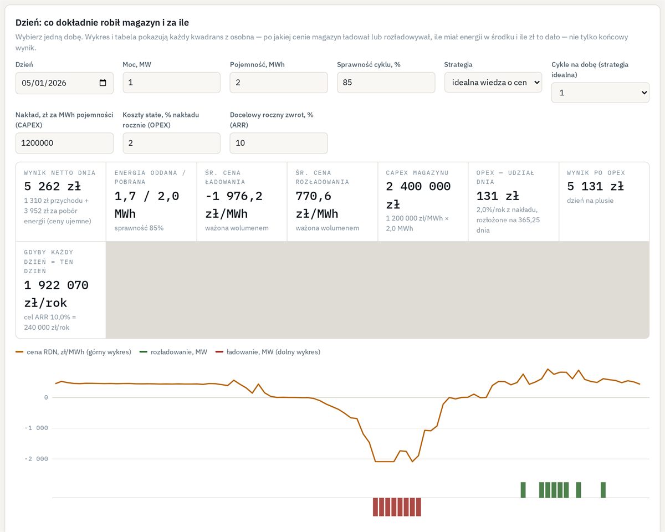Expand the Cykle na dobę dropdown
Viewport: 665px width, 532px height.
[600, 93]
